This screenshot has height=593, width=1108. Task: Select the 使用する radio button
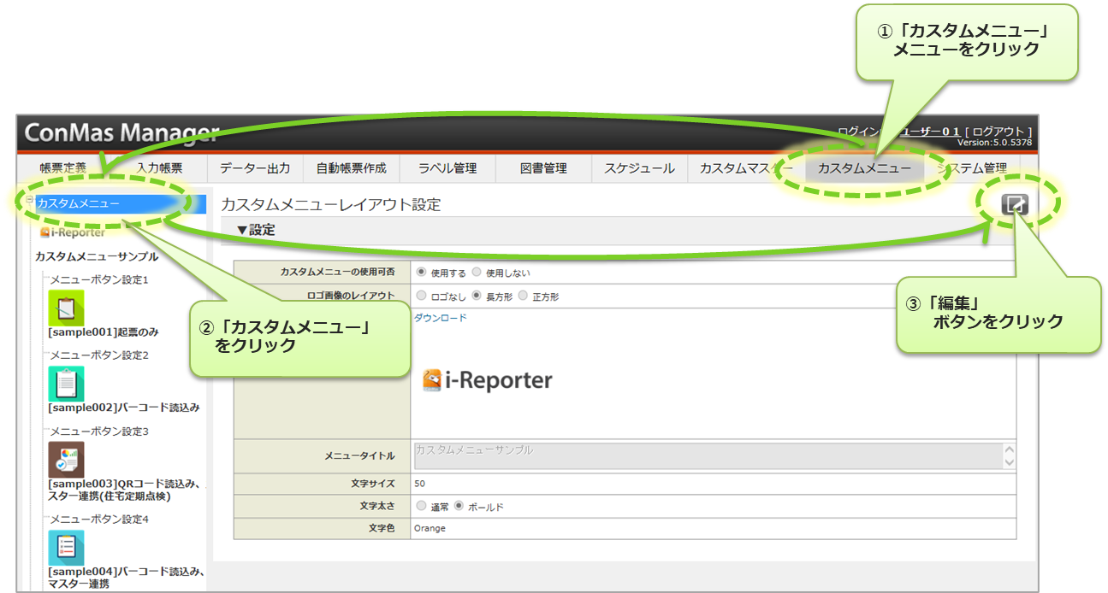[421, 273]
